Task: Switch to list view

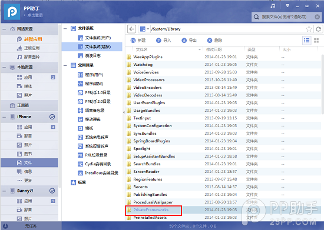Action: [307, 41]
